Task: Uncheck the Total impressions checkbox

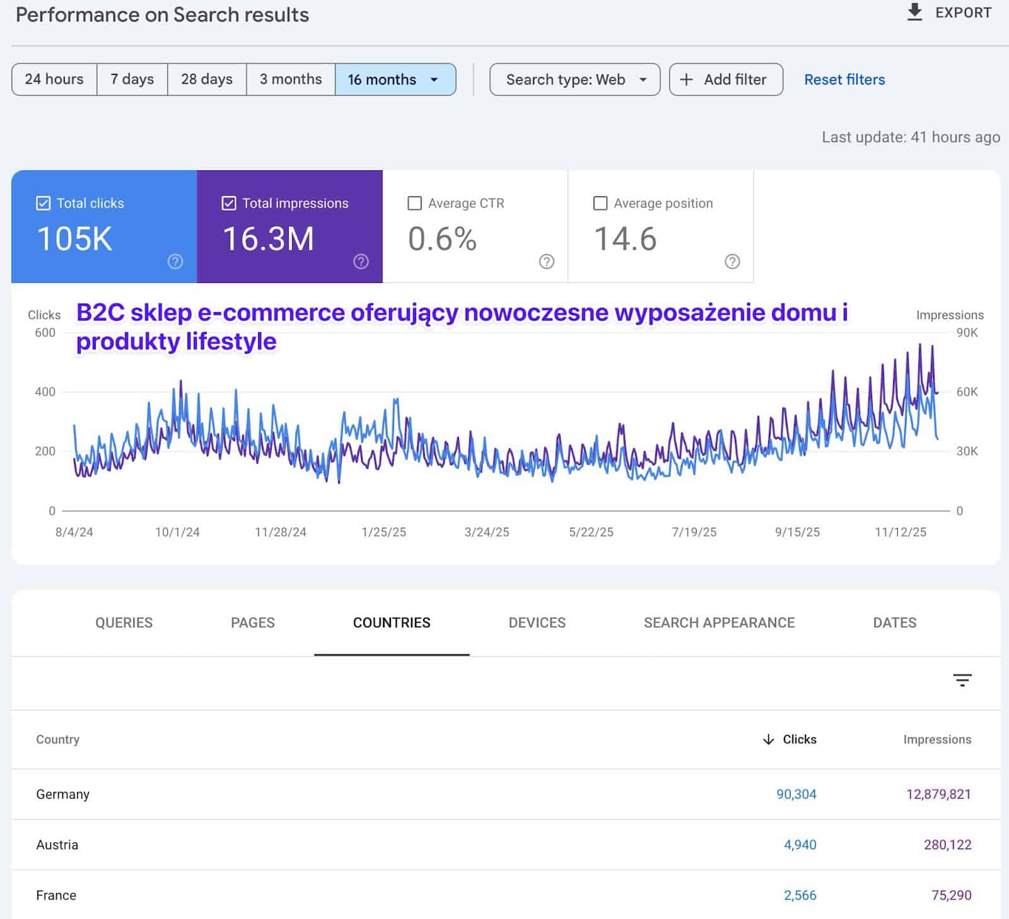Action: (x=229, y=203)
